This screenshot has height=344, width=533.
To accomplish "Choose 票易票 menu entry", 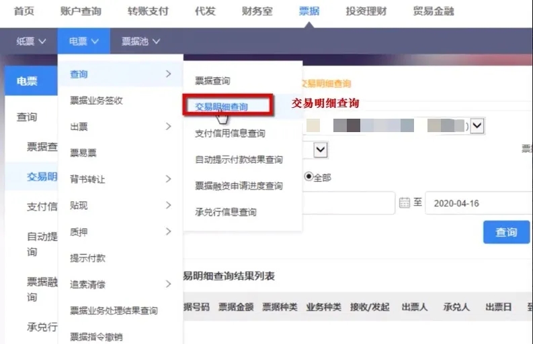I will coord(83,153).
